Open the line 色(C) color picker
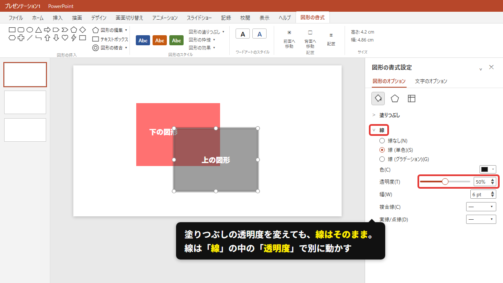 point(488,169)
